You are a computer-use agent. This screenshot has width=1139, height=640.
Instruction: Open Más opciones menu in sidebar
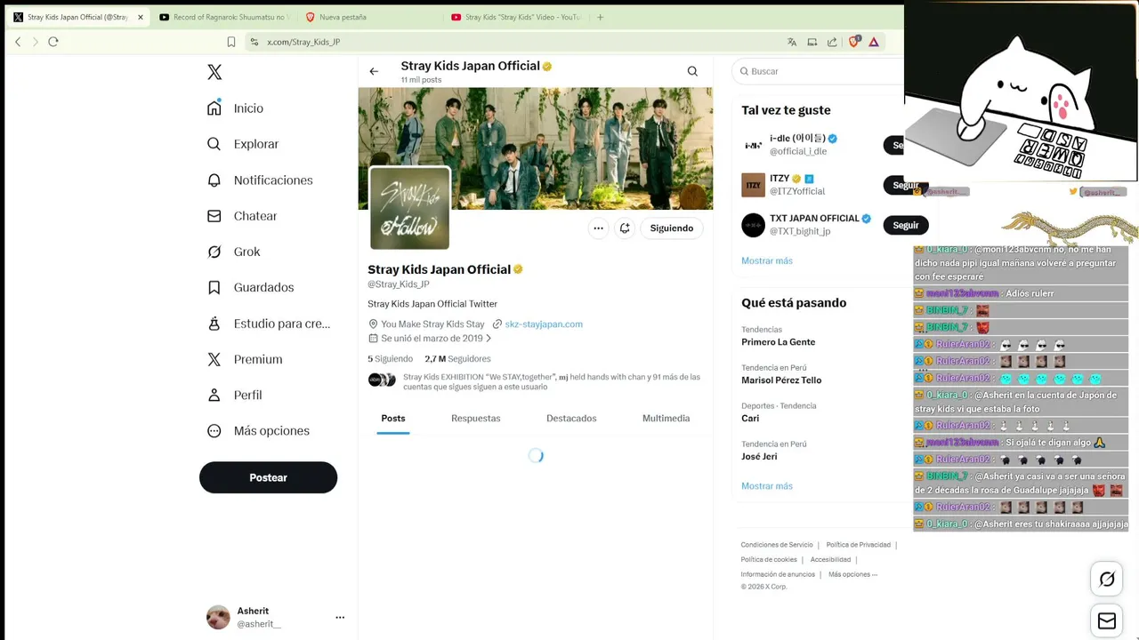pyautogui.click(x=259, y=431)
